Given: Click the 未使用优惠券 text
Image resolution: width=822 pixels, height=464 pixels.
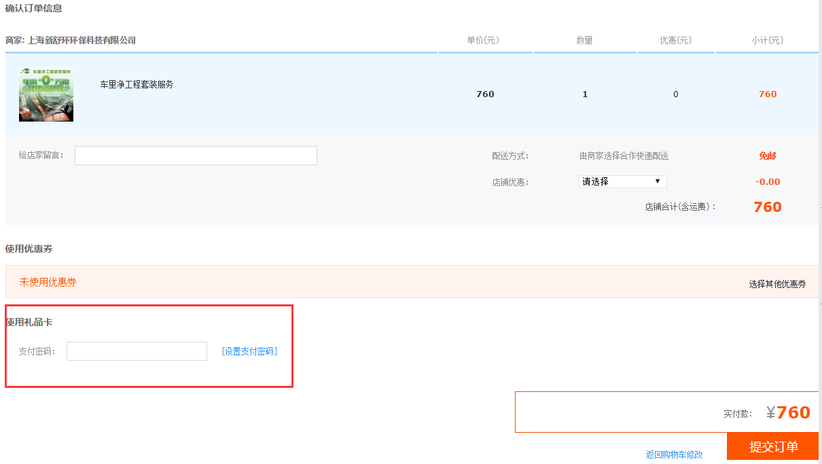Looking at the screenshot, I should pyautogui.click(x=48, y=282).
